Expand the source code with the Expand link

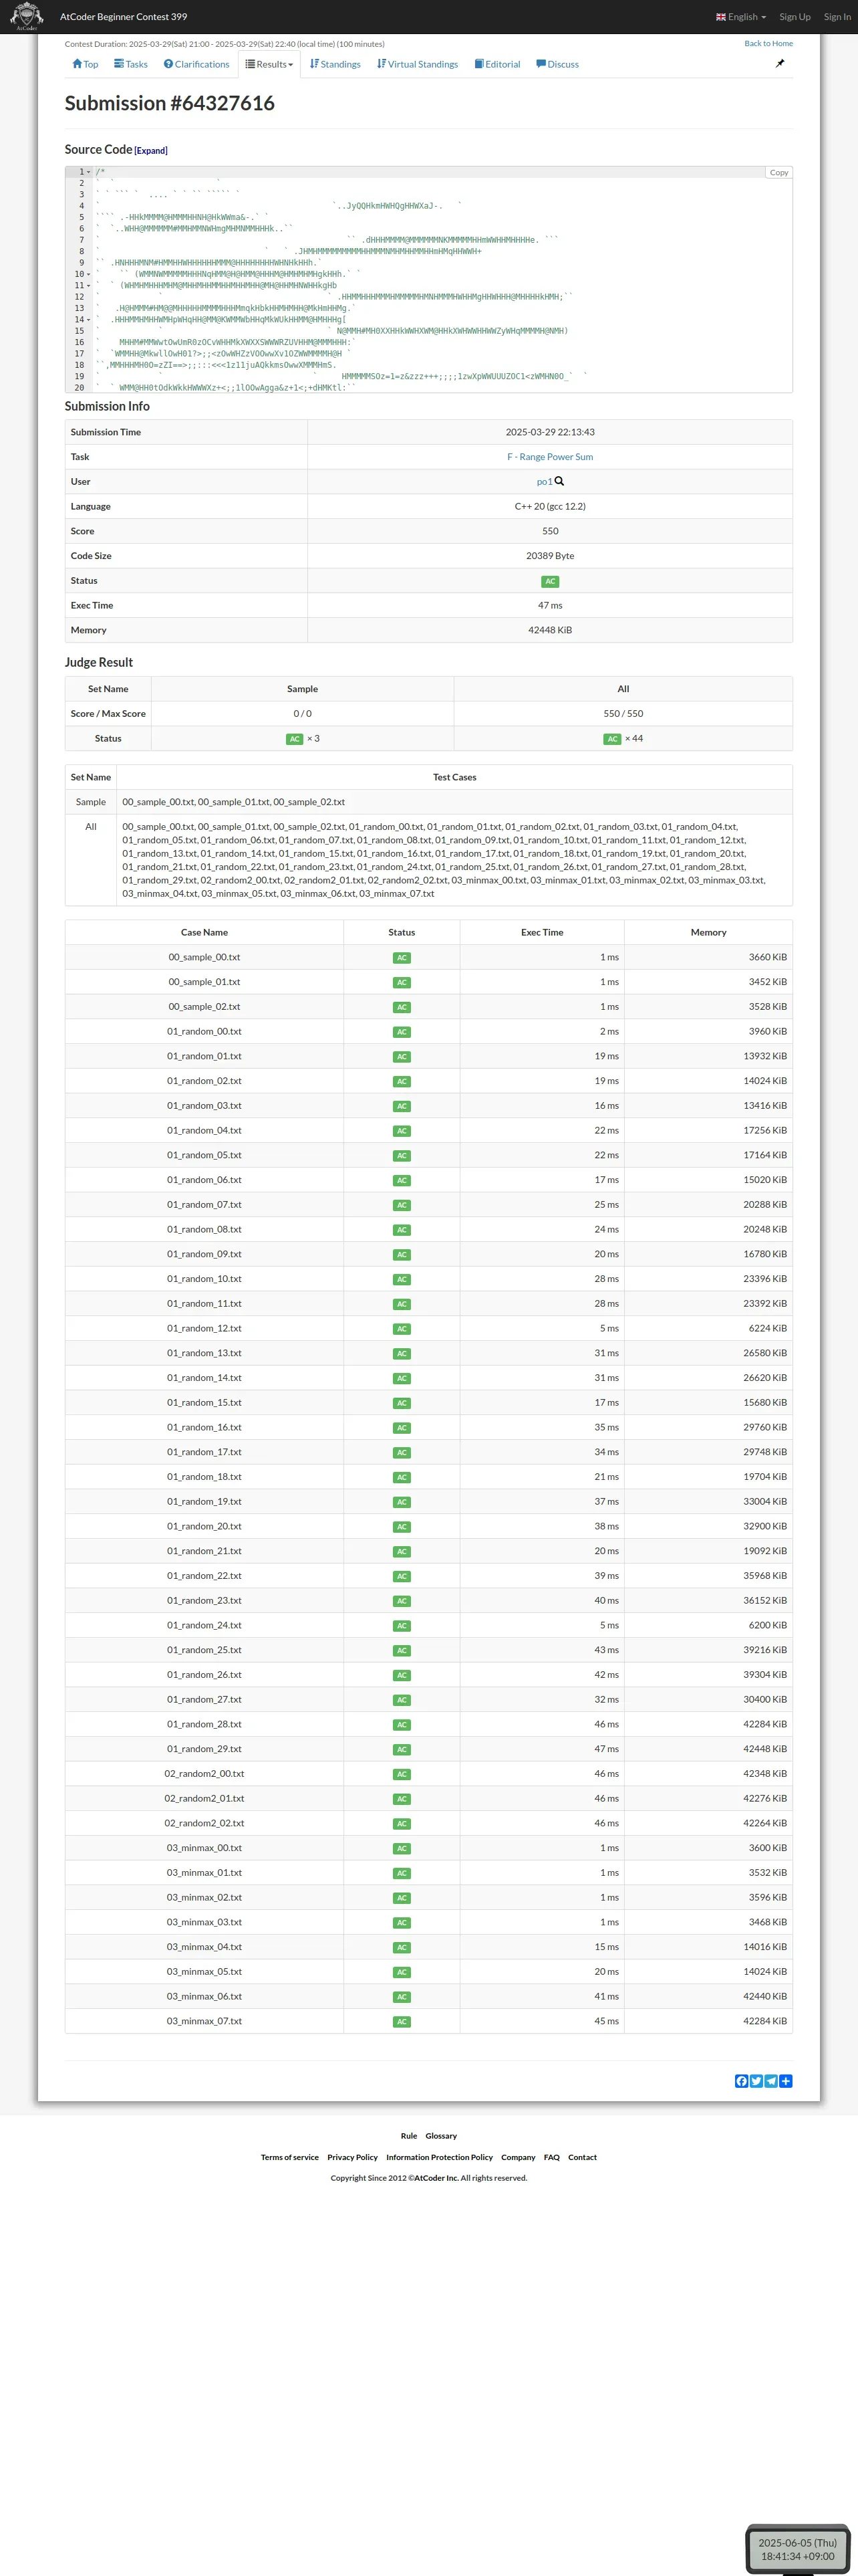click(x=151, y=151)
